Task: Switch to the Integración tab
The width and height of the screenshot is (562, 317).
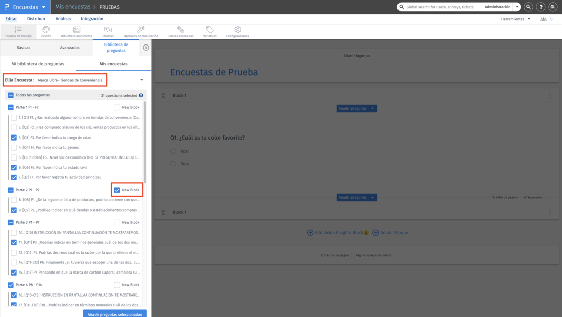Action: 92,19
